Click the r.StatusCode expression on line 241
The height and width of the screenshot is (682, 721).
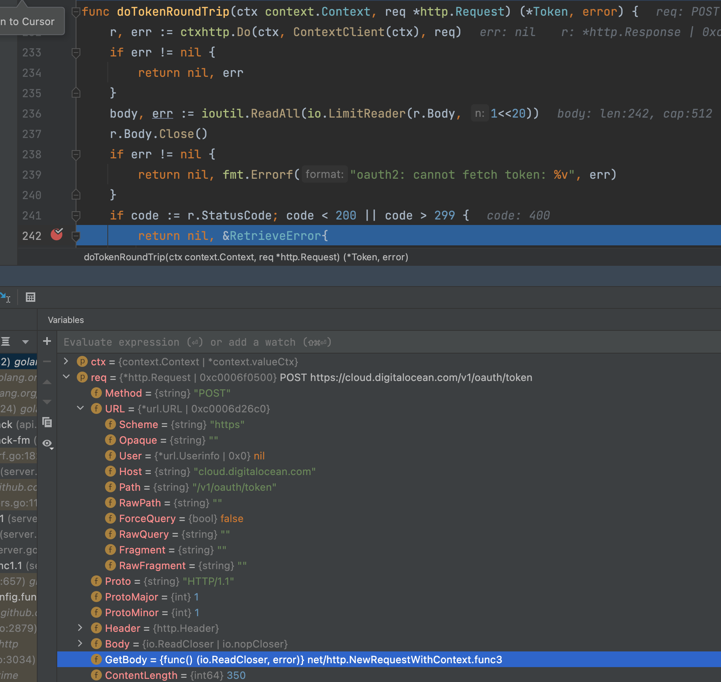click(x=230, y=216)
